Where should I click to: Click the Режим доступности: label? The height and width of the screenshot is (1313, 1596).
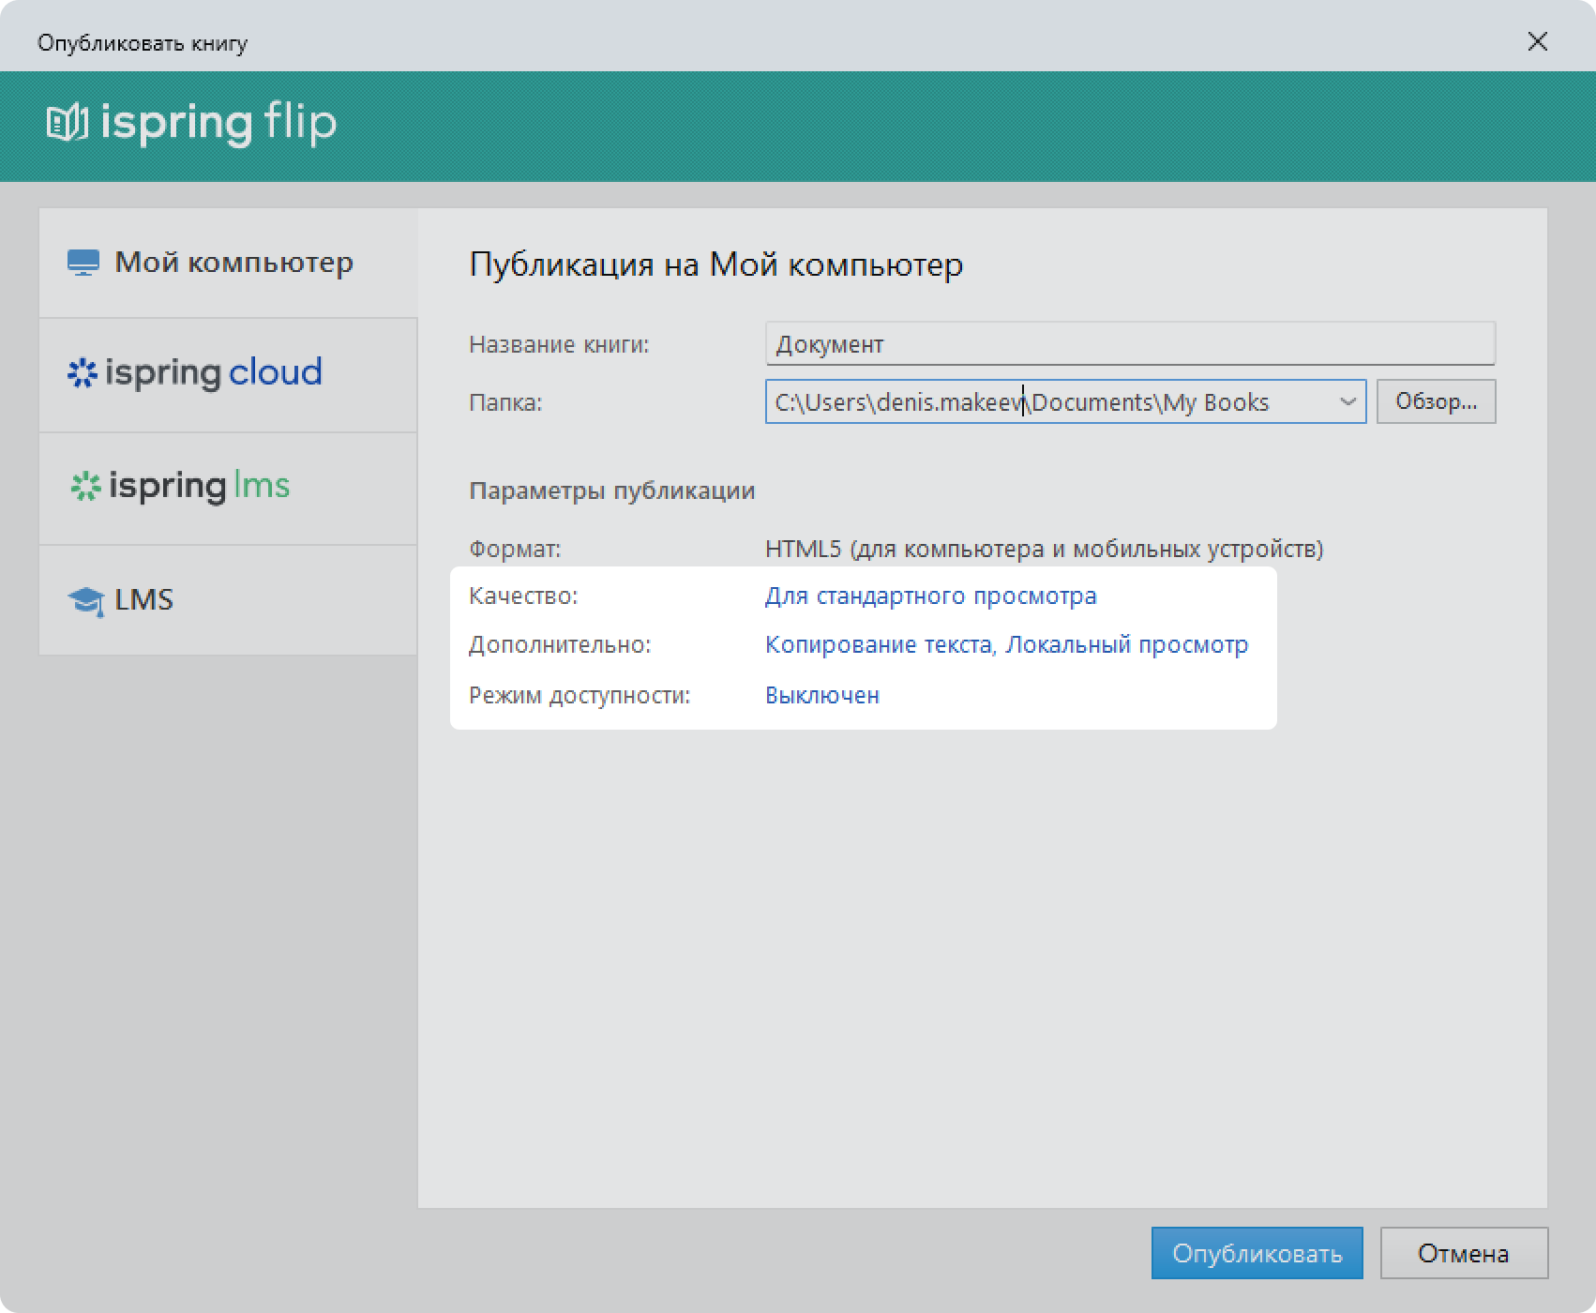coord(580,696)
